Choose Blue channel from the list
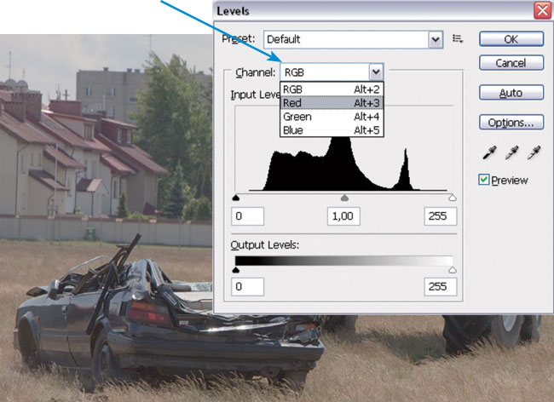This screenshot has width=554, height=402. (332, 129)
